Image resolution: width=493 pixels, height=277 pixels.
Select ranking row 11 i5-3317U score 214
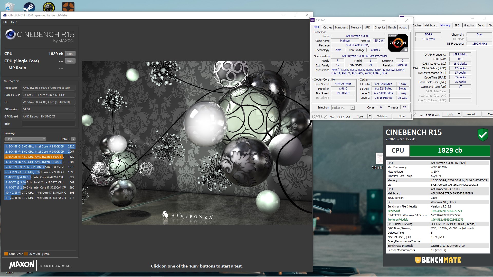[40, 198]
